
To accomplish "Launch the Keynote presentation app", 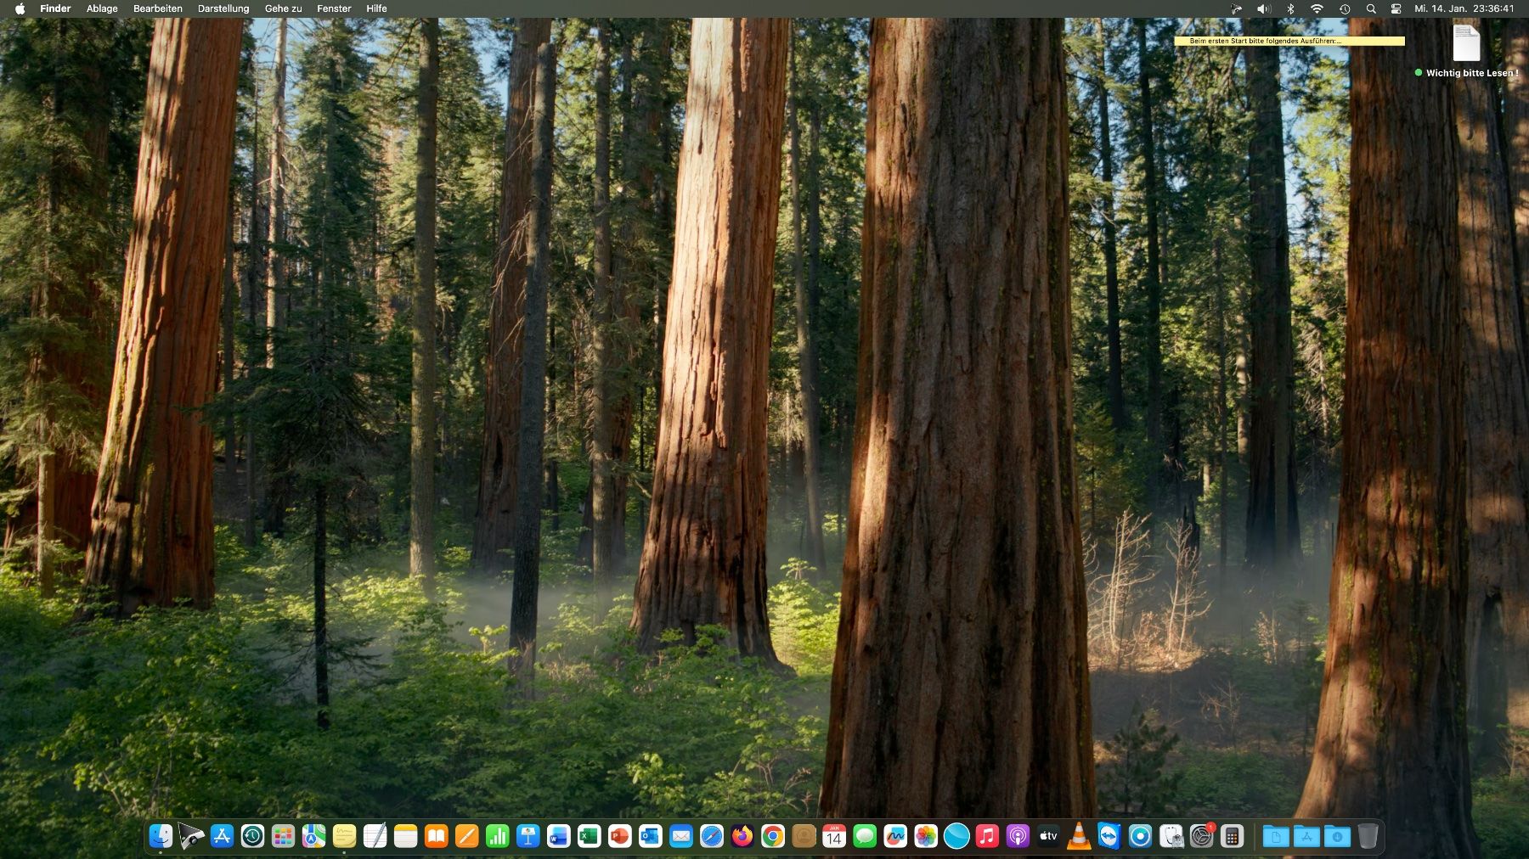I will [529, 837].
